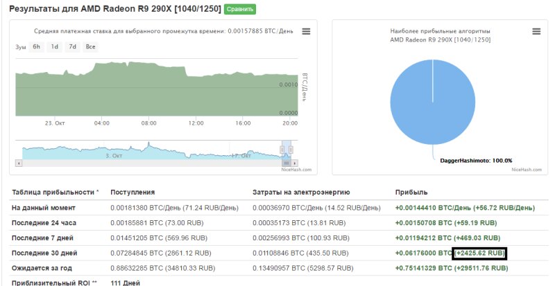Image resolution: width=555 pixels, height=286 pixels.
Task: Open the pie chart hamburger menu
Action: (536, 32)
